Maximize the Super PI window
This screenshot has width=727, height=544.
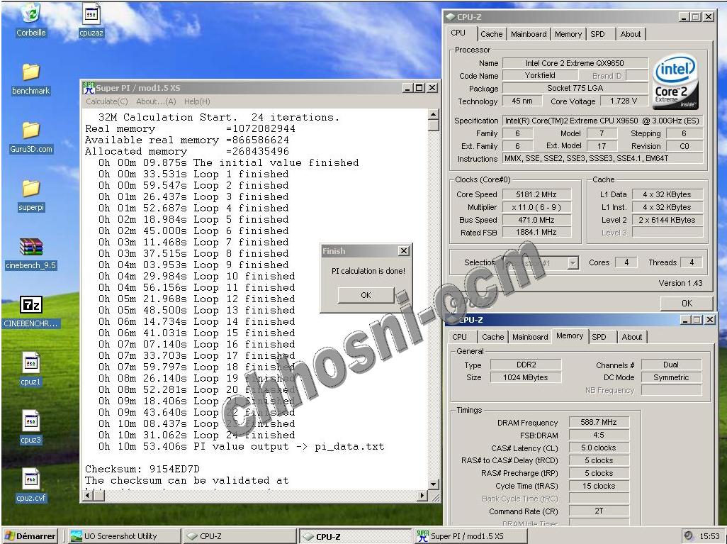419,88
